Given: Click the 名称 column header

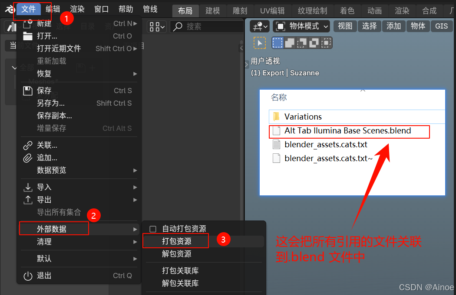Looking at the screenshot, I should tap(279, 97).
